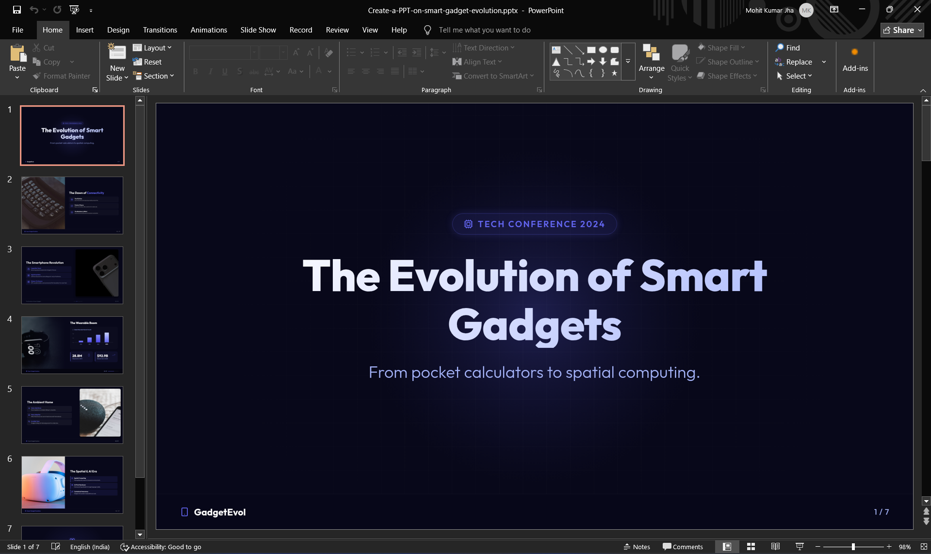Collapse the ribbon with the chevron
Screen dimensions: 931x554
click(x=923, y=91)
